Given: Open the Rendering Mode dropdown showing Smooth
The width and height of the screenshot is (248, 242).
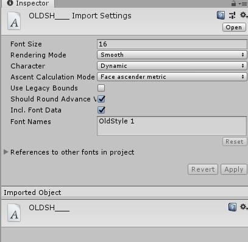Looking at the screenshot, I should pos(172,55).
